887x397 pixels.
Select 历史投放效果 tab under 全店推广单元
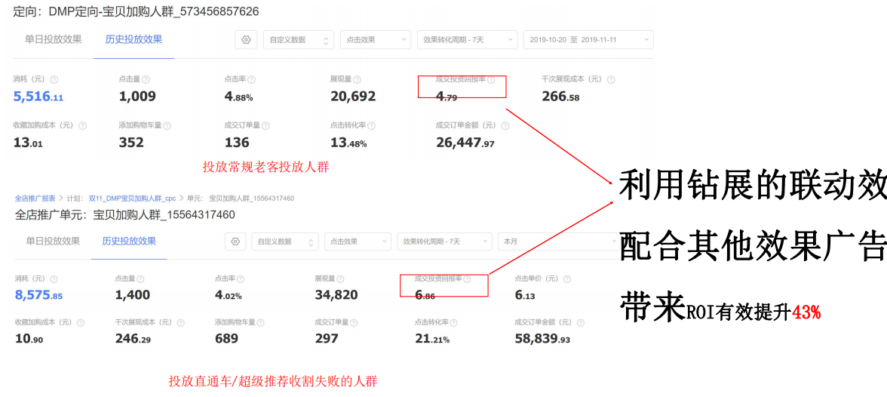point(129,241)
